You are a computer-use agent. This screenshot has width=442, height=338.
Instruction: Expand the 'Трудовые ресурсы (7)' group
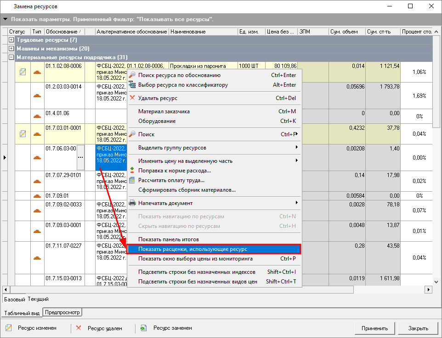(11, 40)
